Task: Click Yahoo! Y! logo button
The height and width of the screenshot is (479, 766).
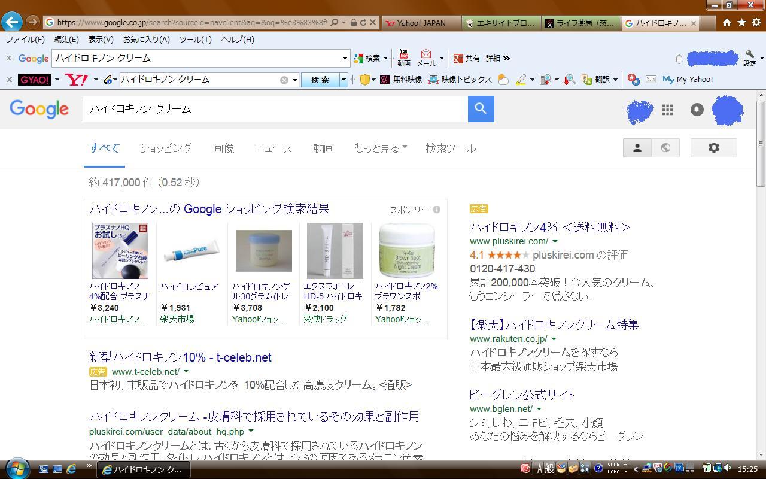Action: pyautogui.click(x=77, y=80)
